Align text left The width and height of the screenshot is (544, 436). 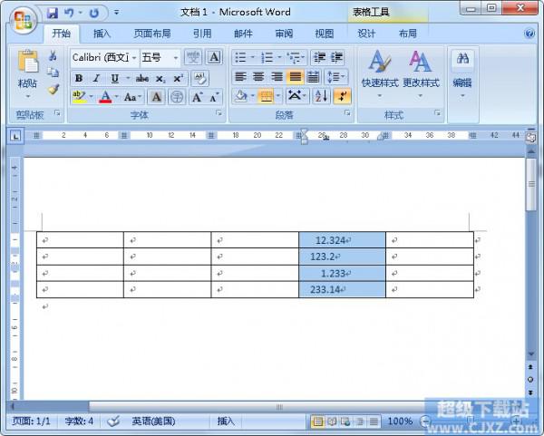[x=240, y=77]
